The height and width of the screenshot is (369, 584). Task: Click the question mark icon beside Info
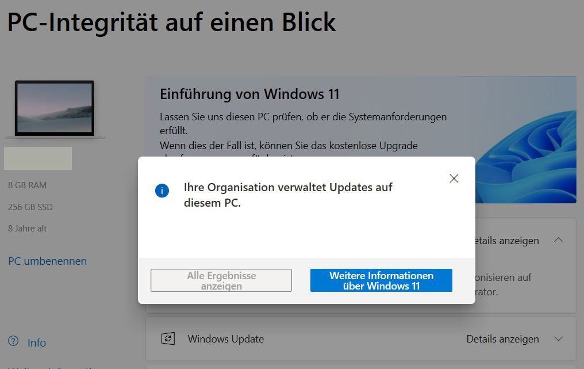pyautogui.click(x=13, y=341)
